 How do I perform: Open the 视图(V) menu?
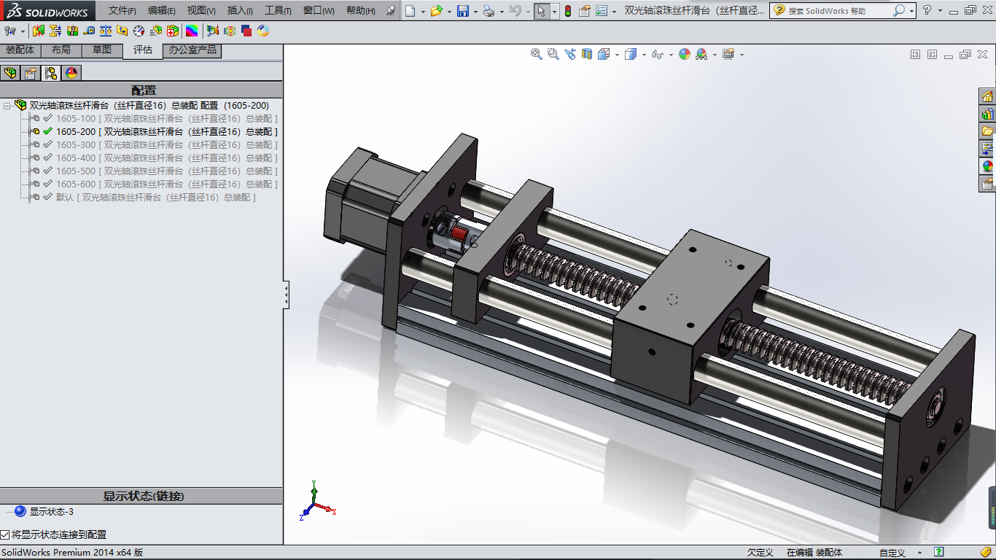201,11
